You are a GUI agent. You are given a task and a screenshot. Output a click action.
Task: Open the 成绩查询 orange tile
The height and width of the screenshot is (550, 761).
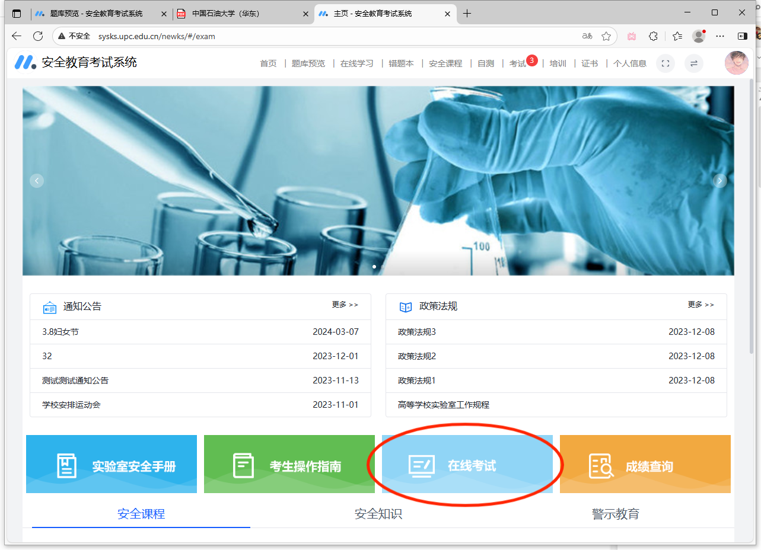[x=645, y=466]
